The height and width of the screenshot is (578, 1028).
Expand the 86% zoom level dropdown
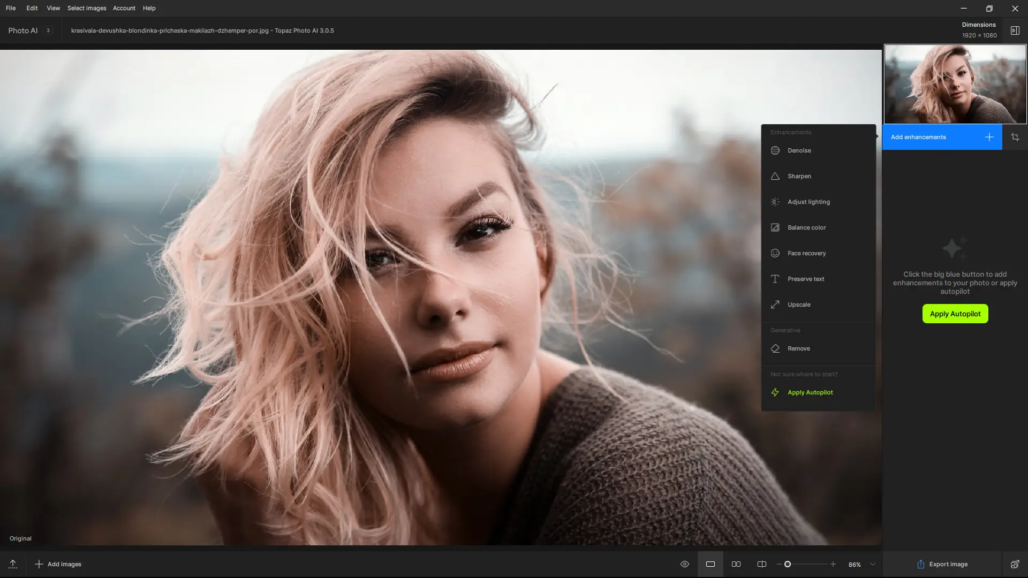click(x=873, y=564)
